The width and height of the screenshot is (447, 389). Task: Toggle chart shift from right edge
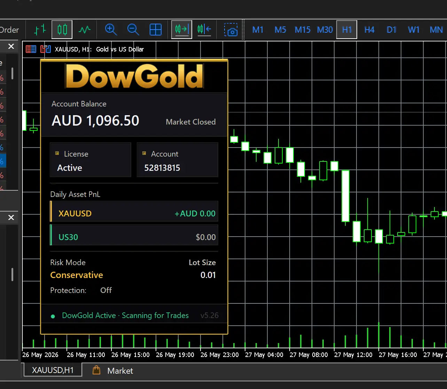tap(204, 30)
